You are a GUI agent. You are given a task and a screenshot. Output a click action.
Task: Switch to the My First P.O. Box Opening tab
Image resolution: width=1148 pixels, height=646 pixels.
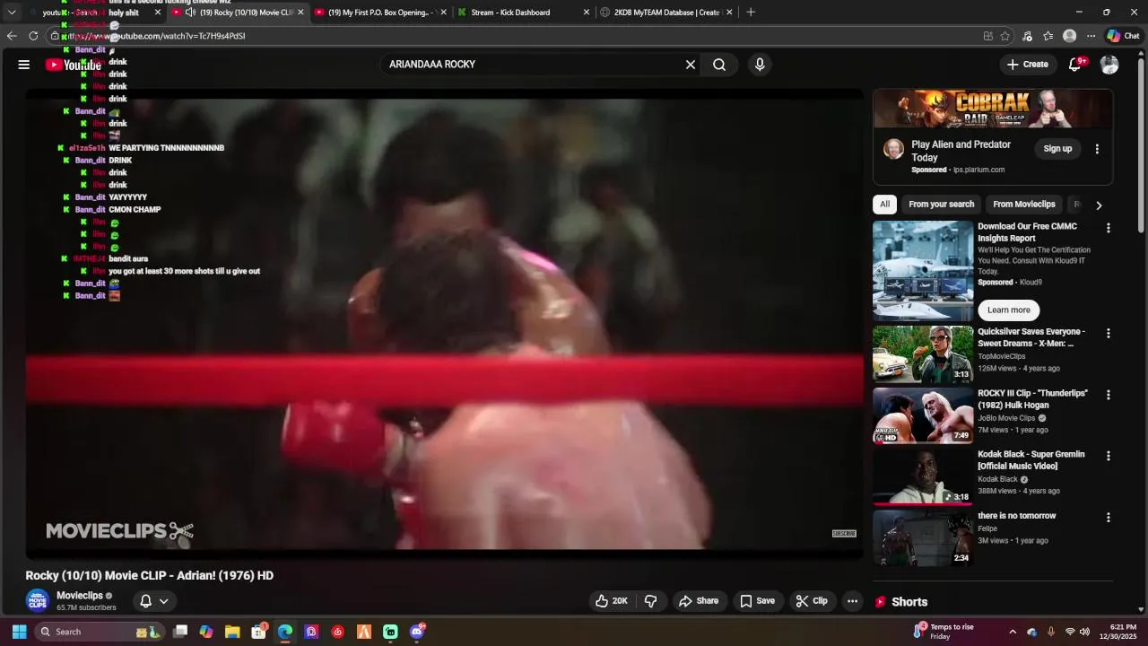coord(380,12)
